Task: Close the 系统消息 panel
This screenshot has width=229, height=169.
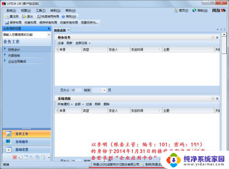Action: [217, 99]
